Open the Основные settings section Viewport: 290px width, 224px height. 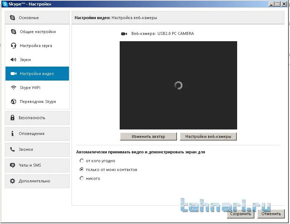coord(37,18)
